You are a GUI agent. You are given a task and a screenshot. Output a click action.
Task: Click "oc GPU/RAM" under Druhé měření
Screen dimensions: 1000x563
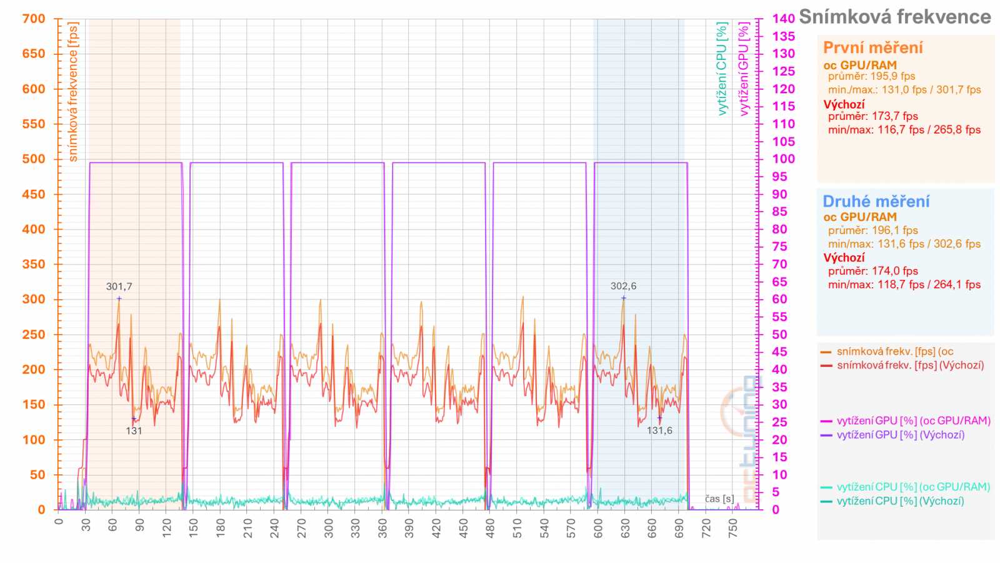[859, 217]
